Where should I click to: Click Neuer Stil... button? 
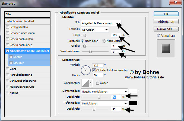click(x=166, y=29)
